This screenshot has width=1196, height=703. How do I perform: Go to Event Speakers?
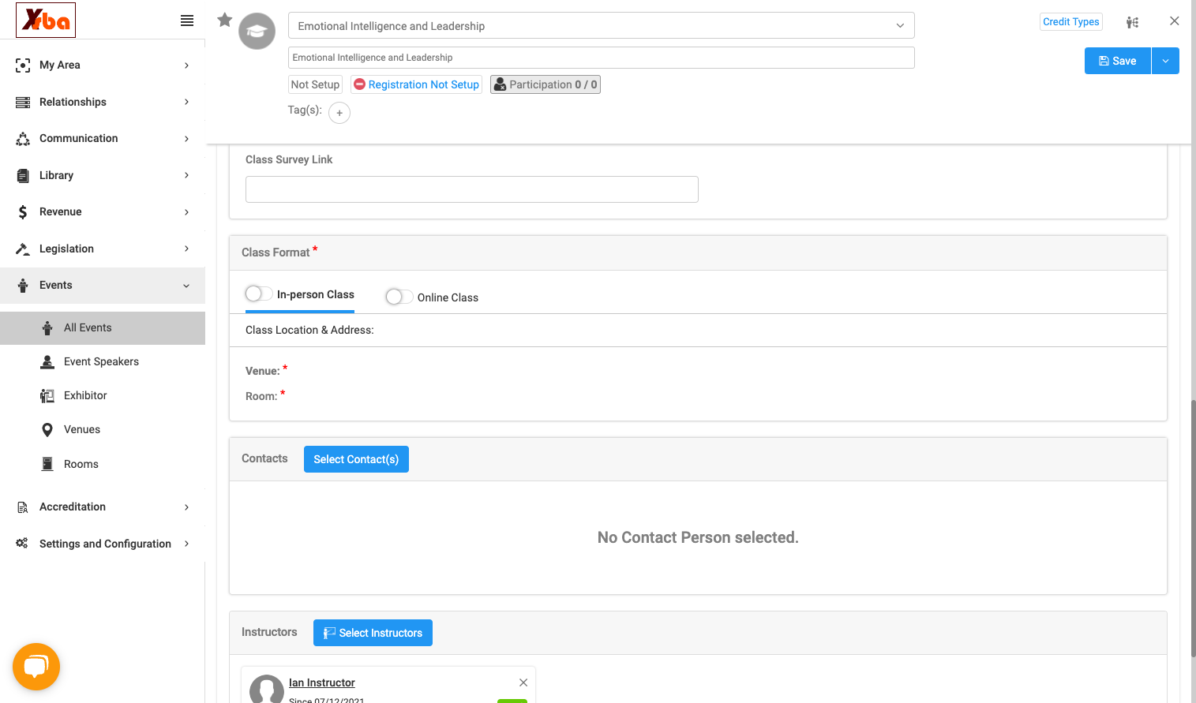tap(103, 362)
